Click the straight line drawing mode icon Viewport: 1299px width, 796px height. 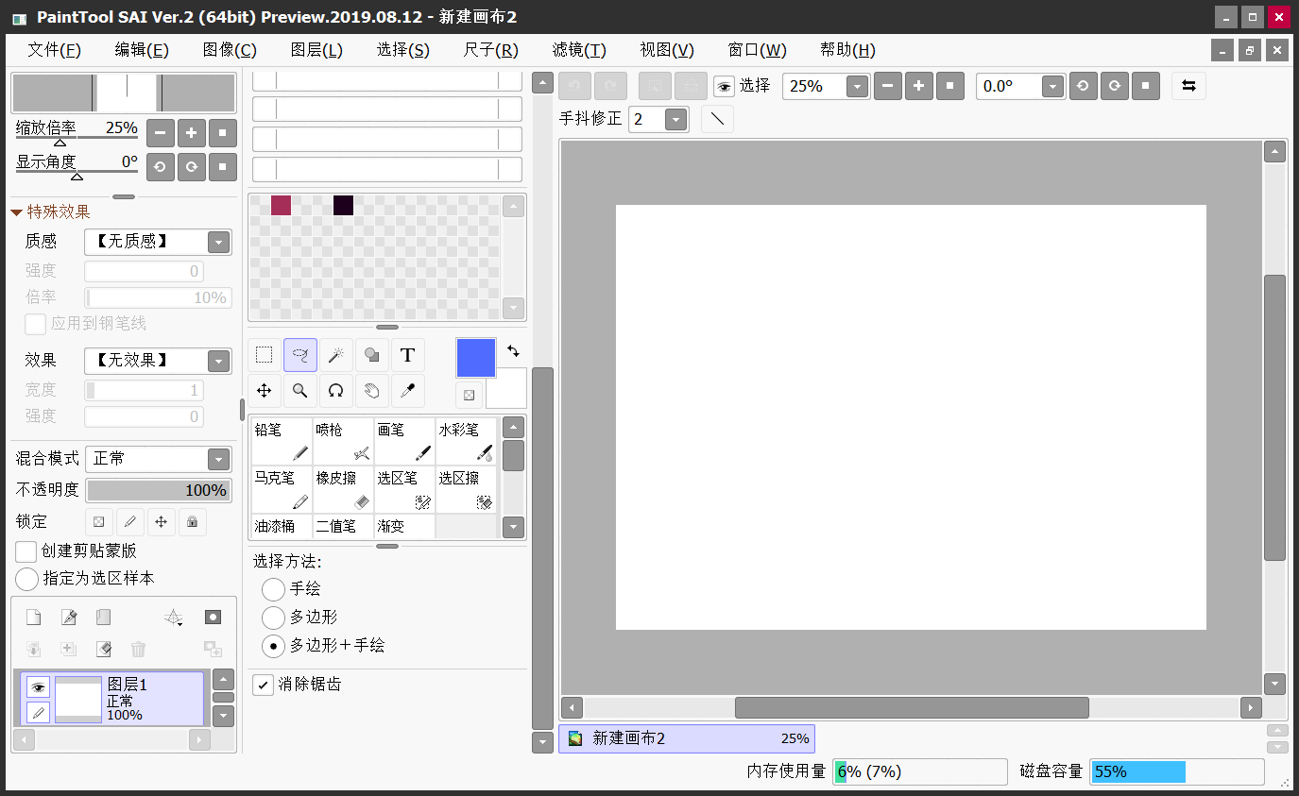point(717,119)
